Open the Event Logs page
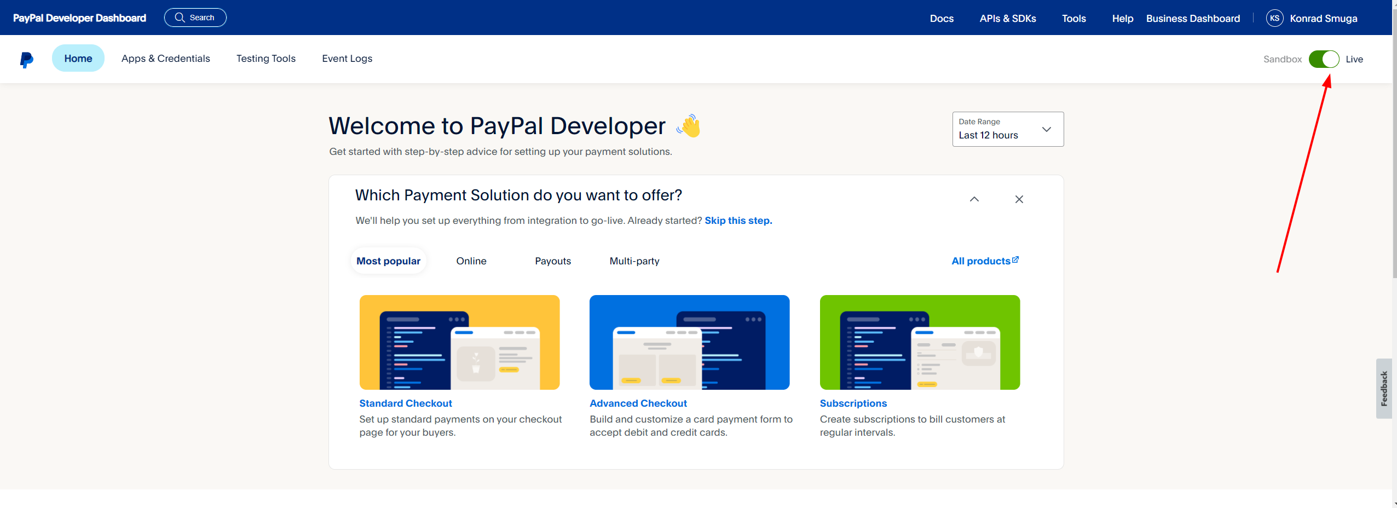The width and height of the screenshot is (1397, 508). pos(347,59)
